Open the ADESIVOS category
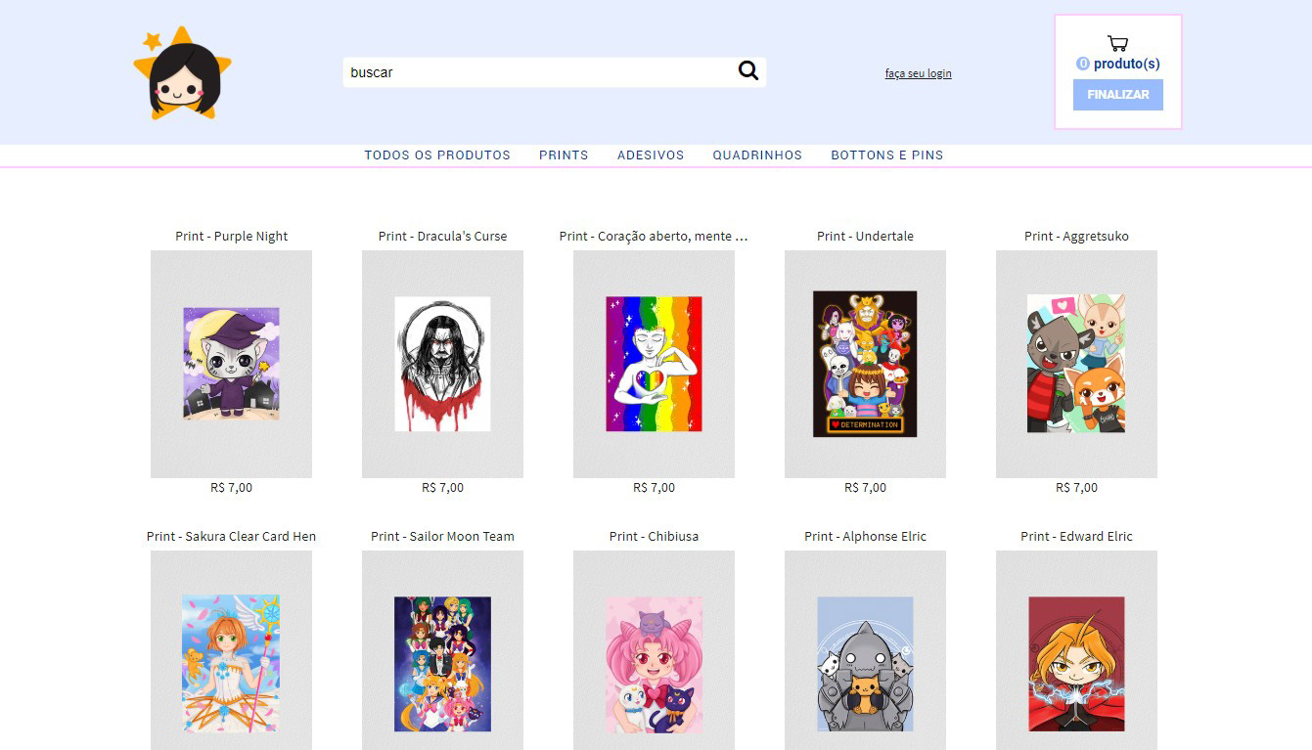This screenshot has width=1312, height=750. [x=651, y=154]
